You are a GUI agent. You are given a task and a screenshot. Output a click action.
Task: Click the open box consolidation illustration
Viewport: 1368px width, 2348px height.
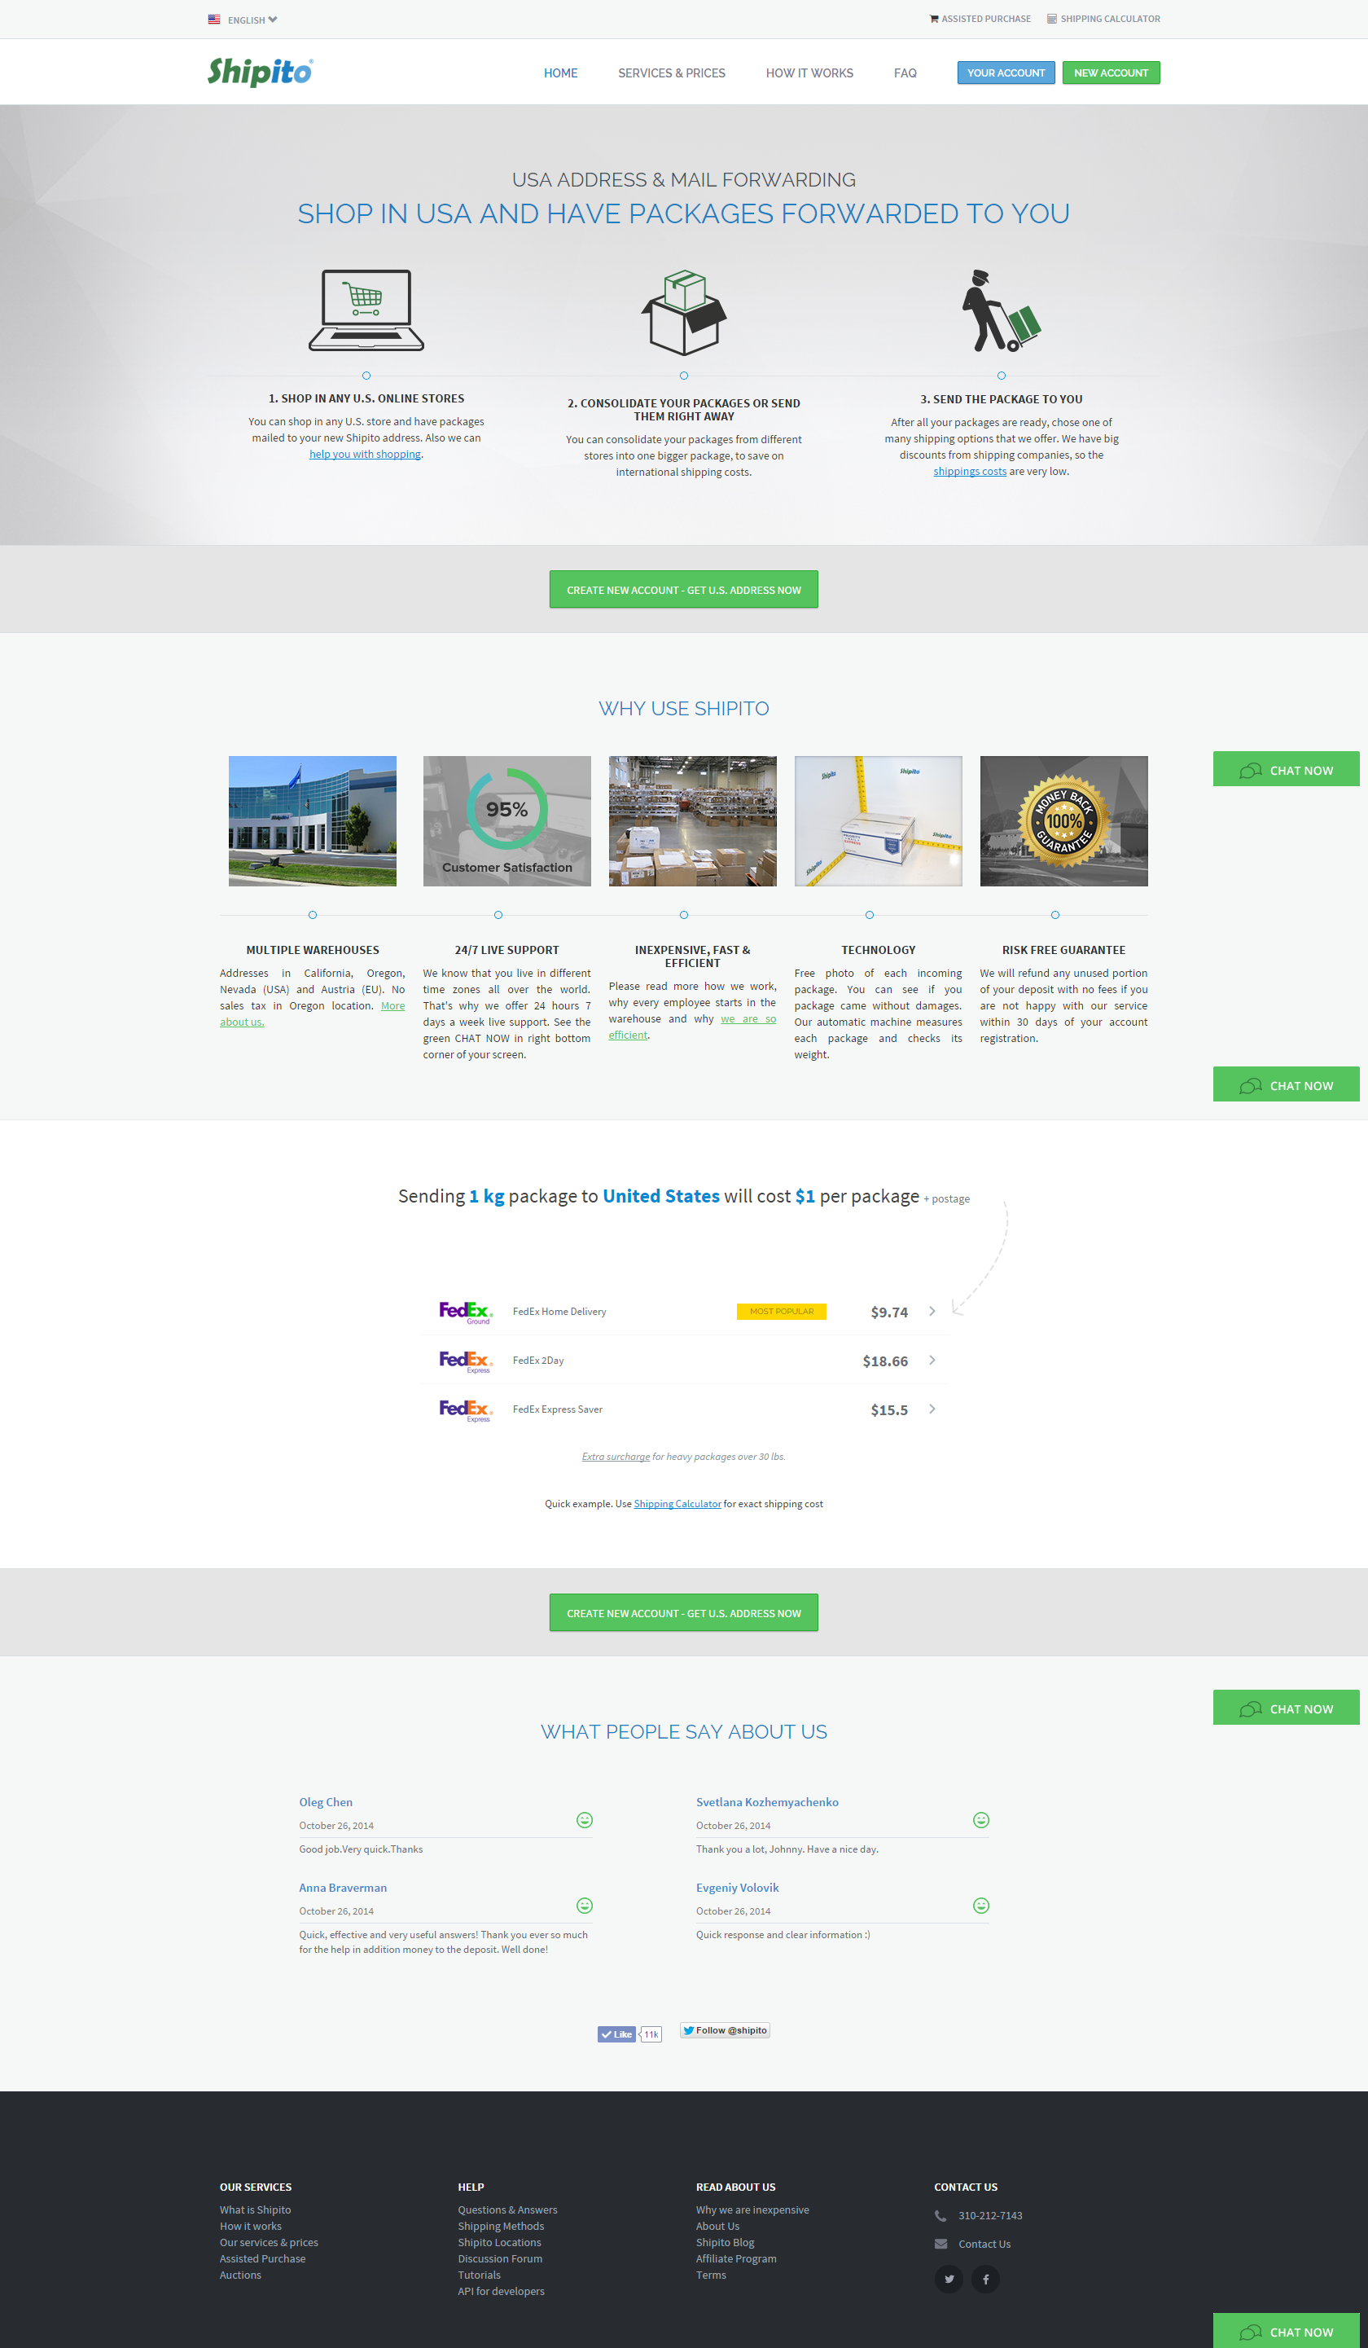683,312
